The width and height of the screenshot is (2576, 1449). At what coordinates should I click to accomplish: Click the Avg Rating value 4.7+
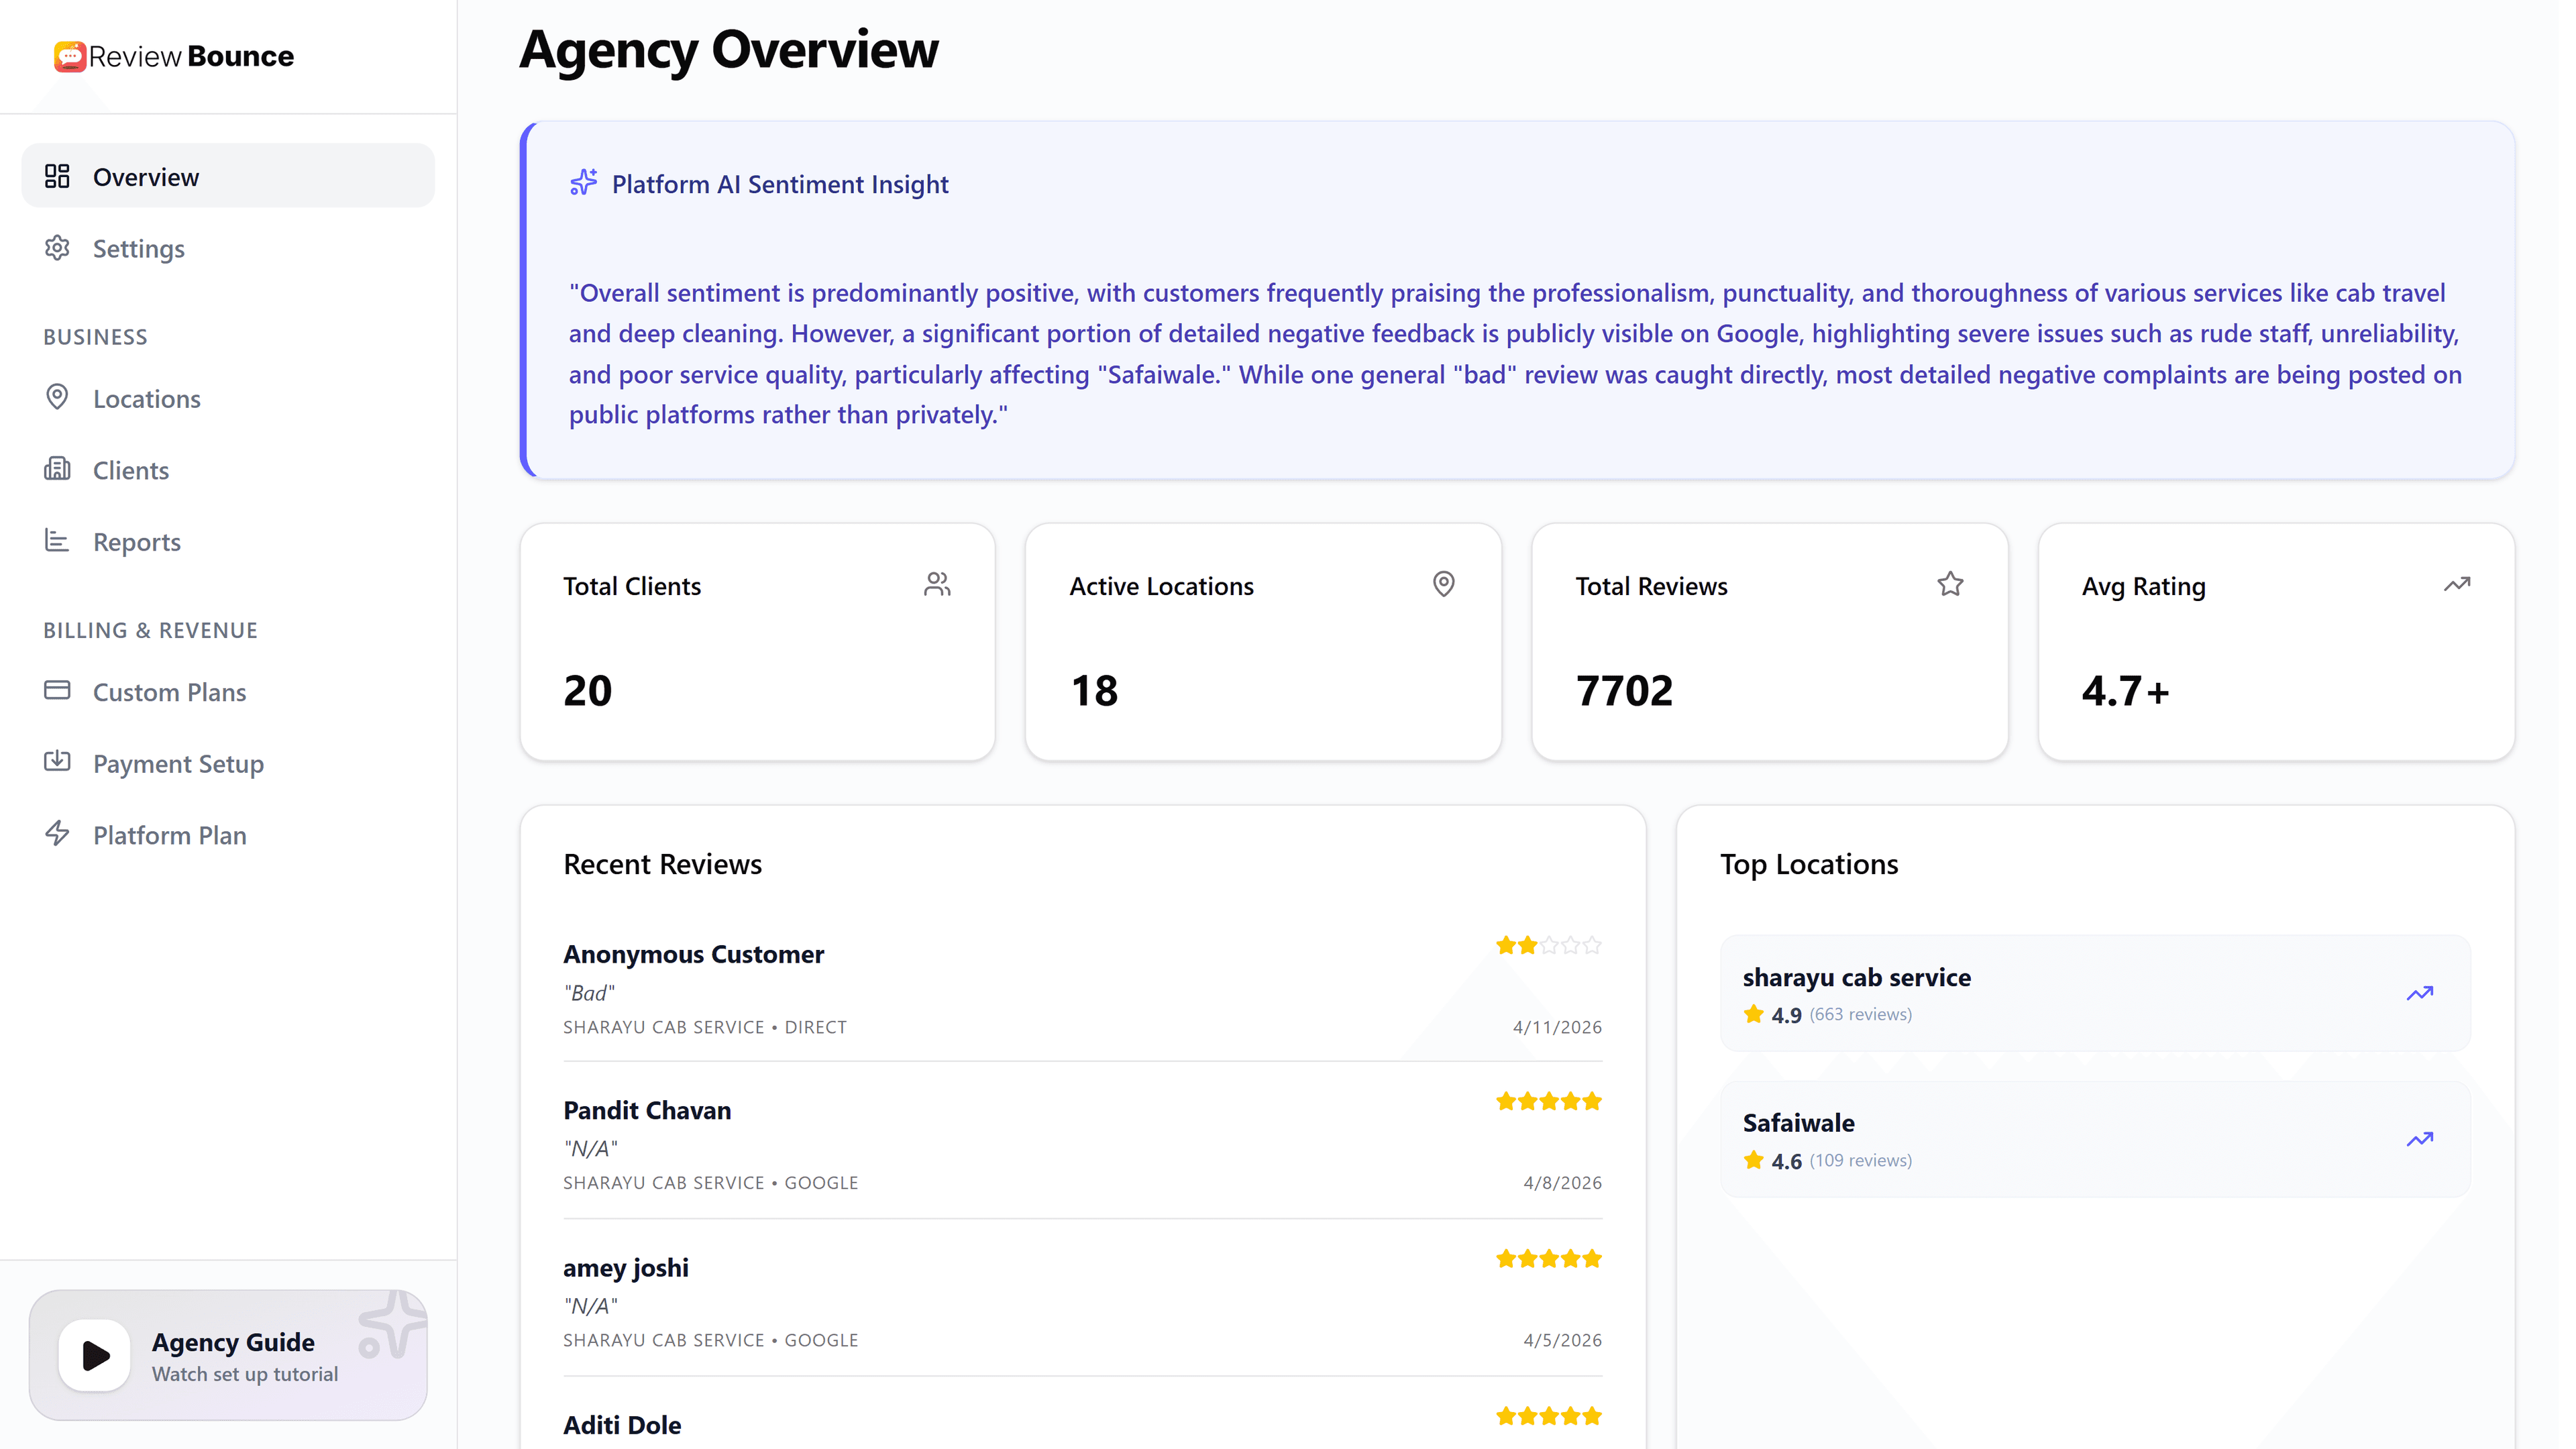(2126, 691)
